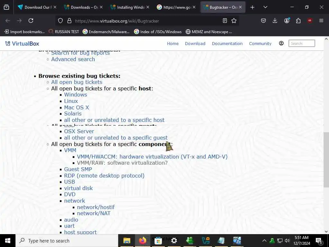Viewport: 329px width, 247px height.
Task: Open Firefox downloads panel
Action: pyautogui.click(x=275, y=21)
